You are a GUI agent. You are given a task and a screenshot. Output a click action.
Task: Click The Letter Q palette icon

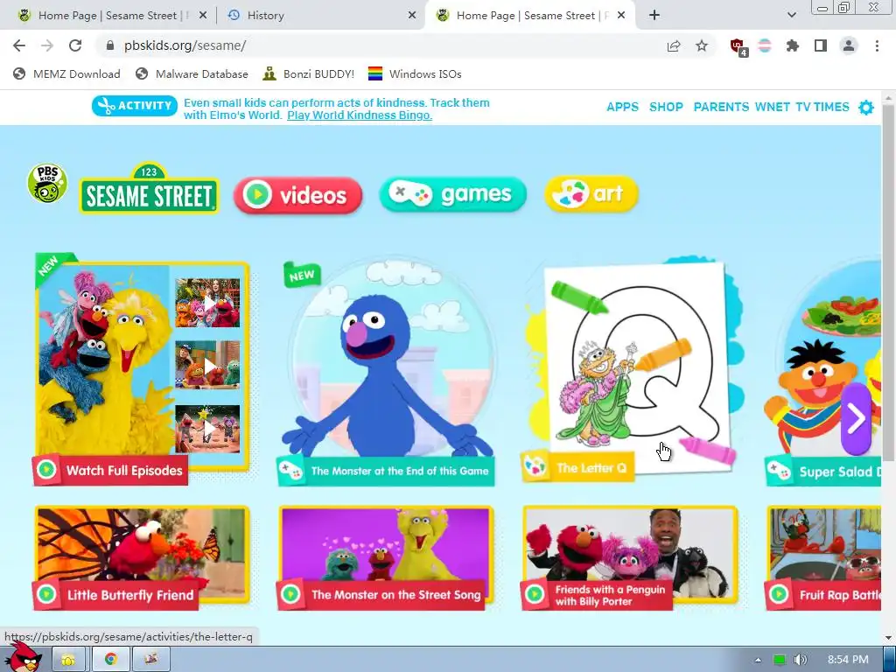coord(535,467)
